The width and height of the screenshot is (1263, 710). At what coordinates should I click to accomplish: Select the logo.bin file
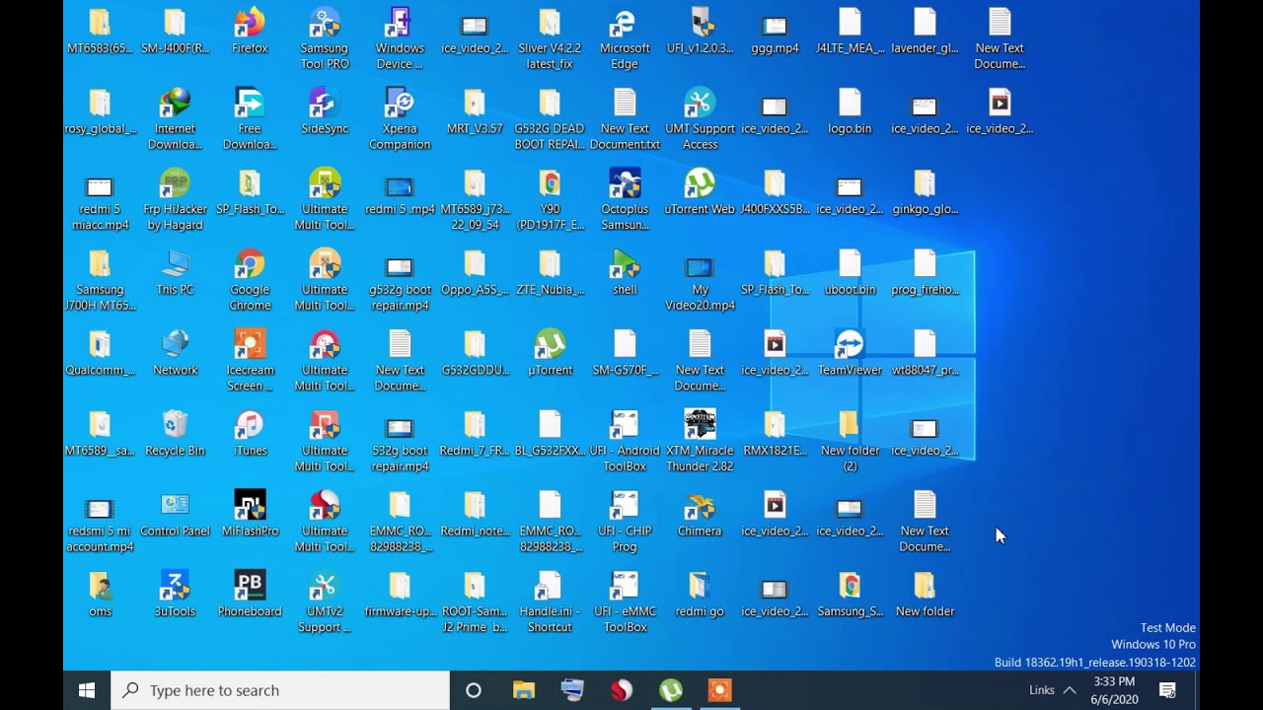[850, 111]
